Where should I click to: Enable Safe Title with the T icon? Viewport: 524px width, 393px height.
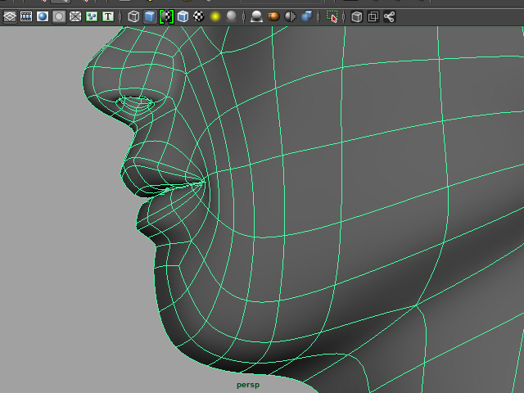108,16
